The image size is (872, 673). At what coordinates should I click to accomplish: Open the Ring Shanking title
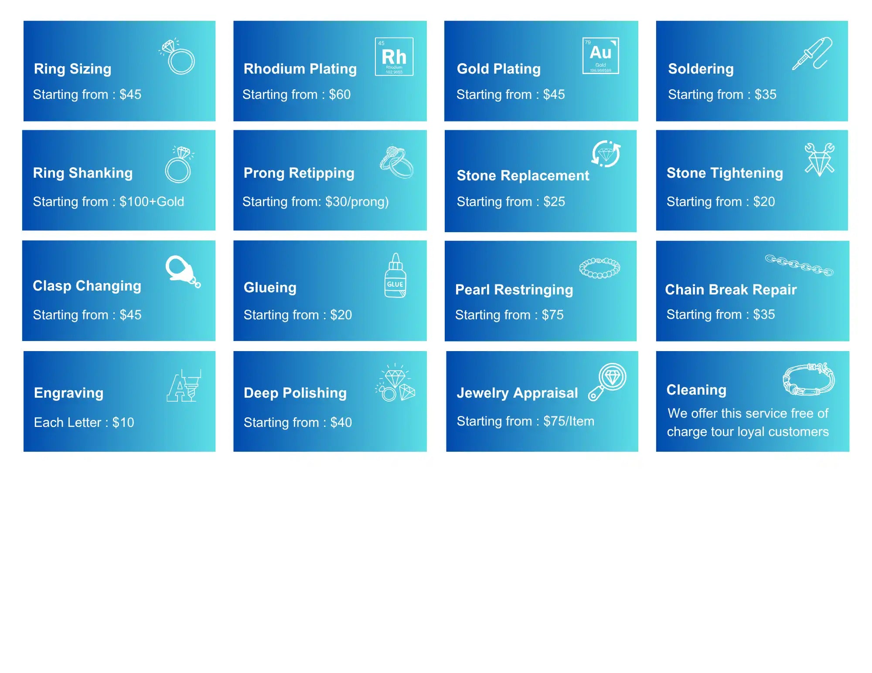click(83, 173)
